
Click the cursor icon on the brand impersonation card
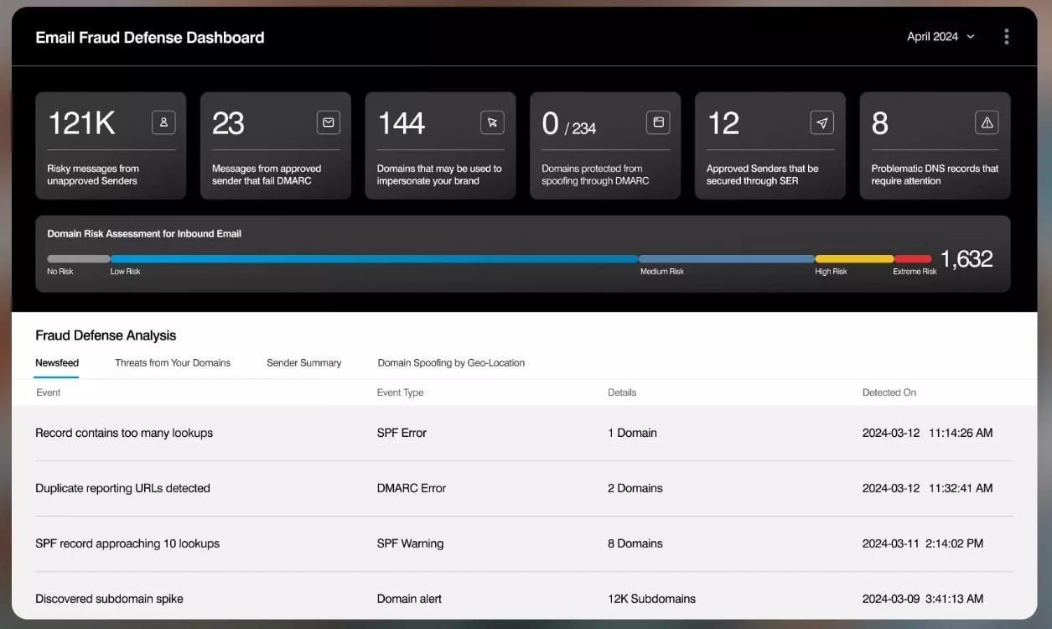pyautogui.click(x=494, y=122)
